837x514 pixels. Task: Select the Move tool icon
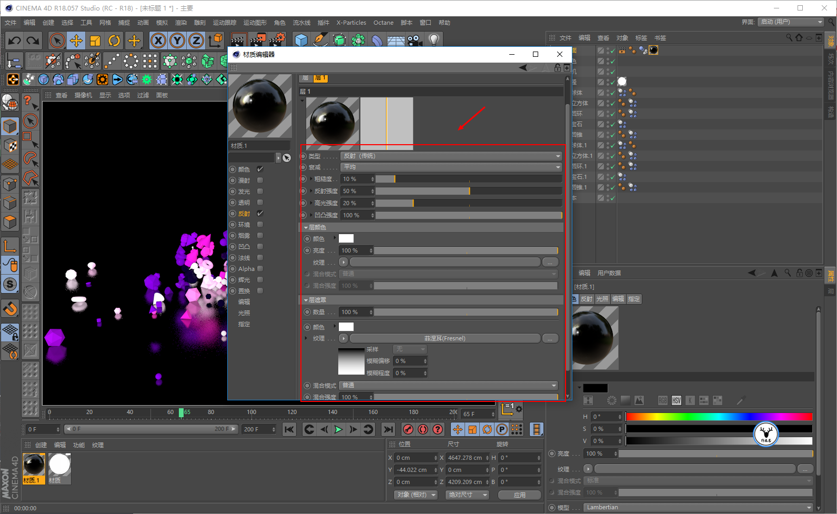[76, 41]
